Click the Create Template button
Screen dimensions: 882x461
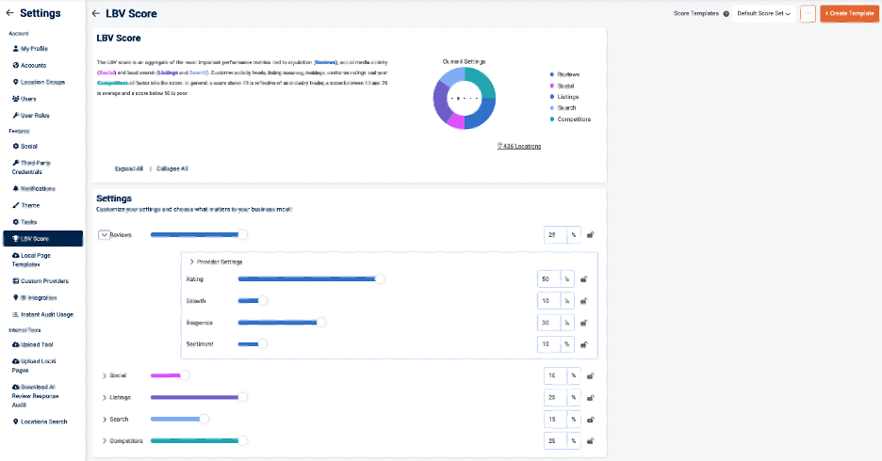(x=848, y=14)
